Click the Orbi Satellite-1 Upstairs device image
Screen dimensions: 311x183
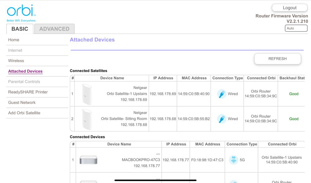(x=87, y=94)
